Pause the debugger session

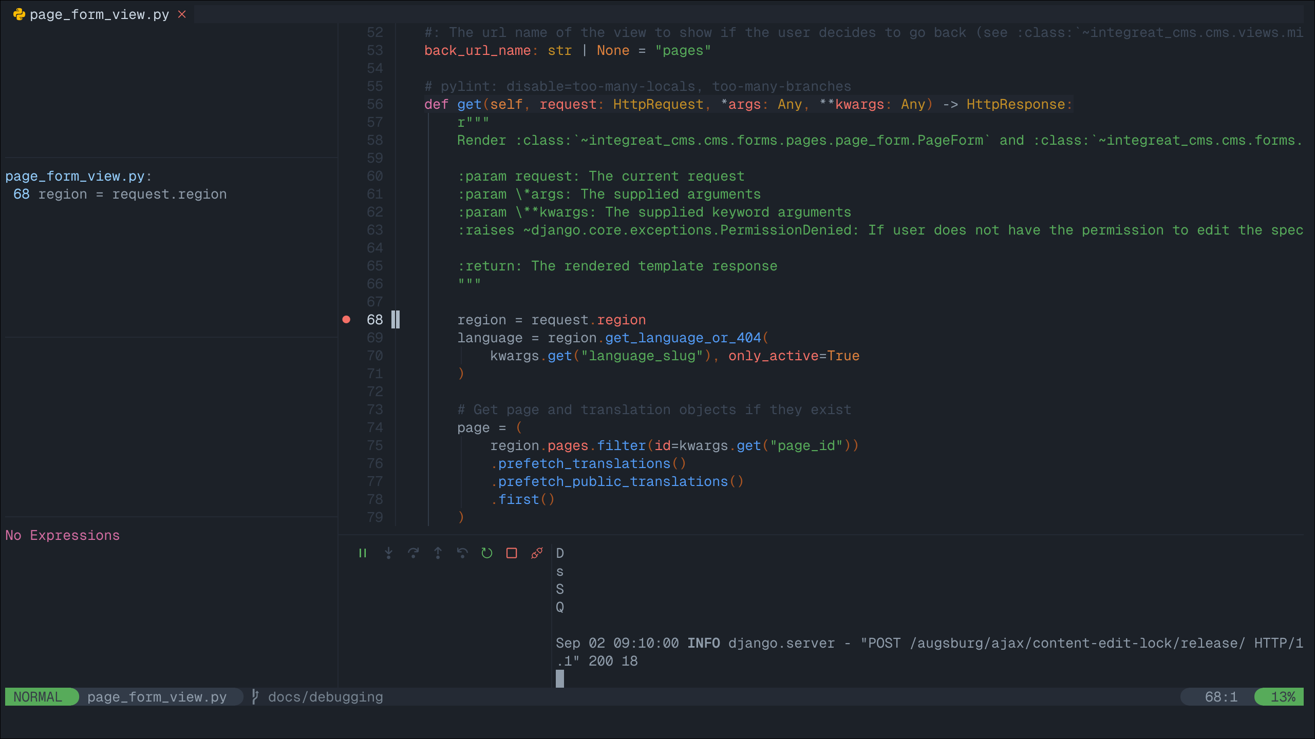363,553
